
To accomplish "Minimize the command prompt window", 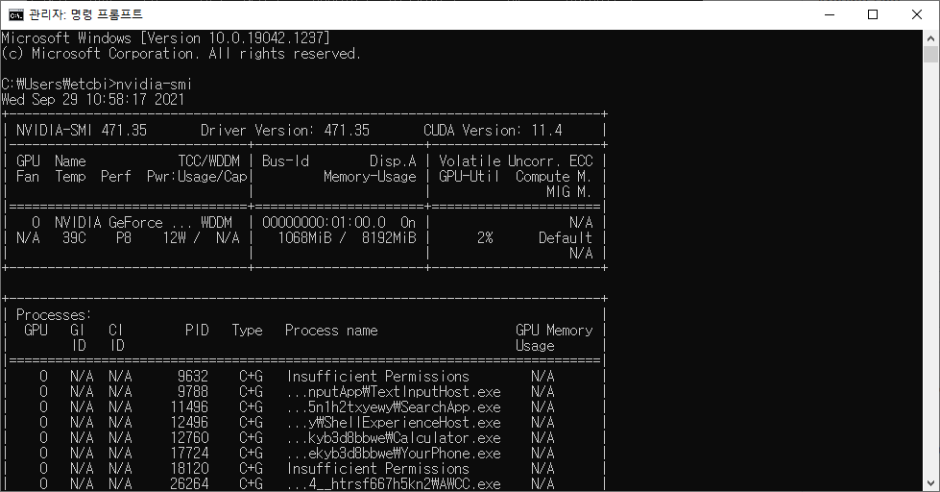I will pyautogui.click(x=830, y=14).
